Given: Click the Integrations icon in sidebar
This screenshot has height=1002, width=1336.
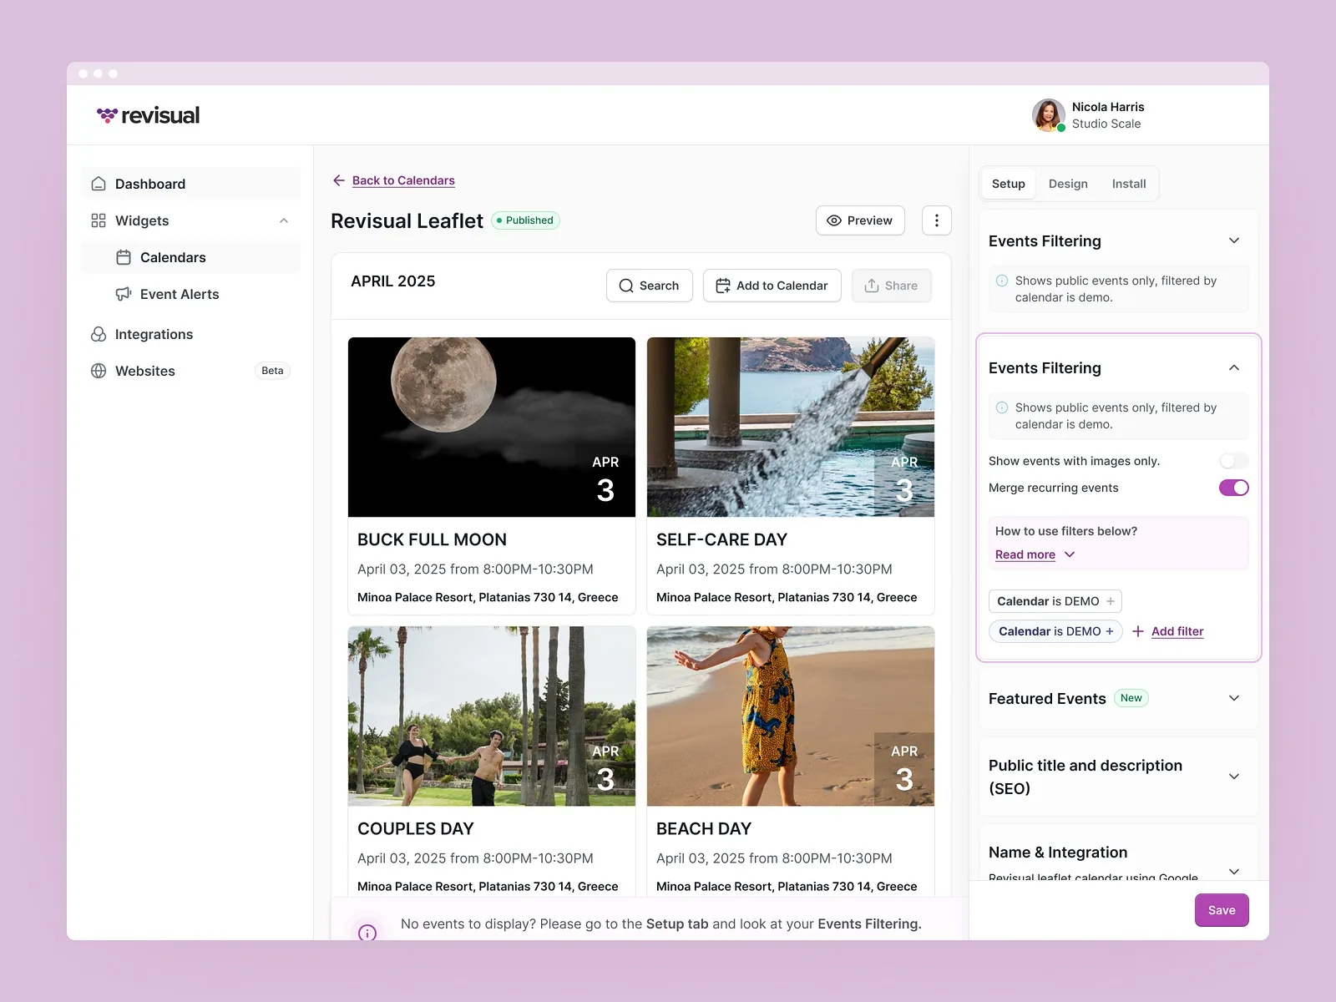Looking at the screenshot, I should tap(99, 334).
